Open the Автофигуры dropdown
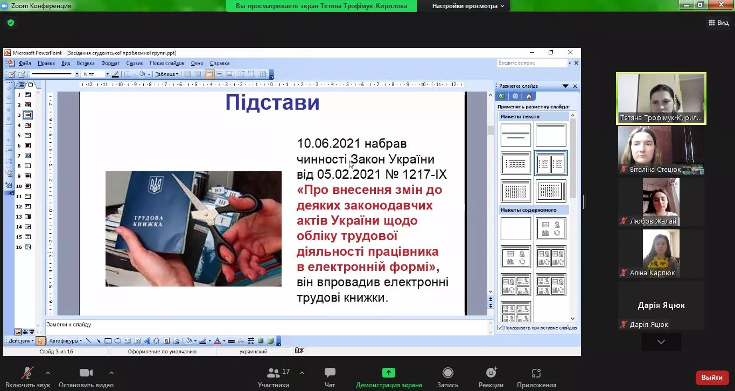The image size is (735, 391). pos(63,340)
